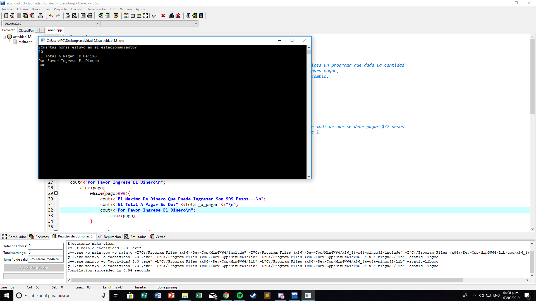Click the taskbar search box

[61, 295]
